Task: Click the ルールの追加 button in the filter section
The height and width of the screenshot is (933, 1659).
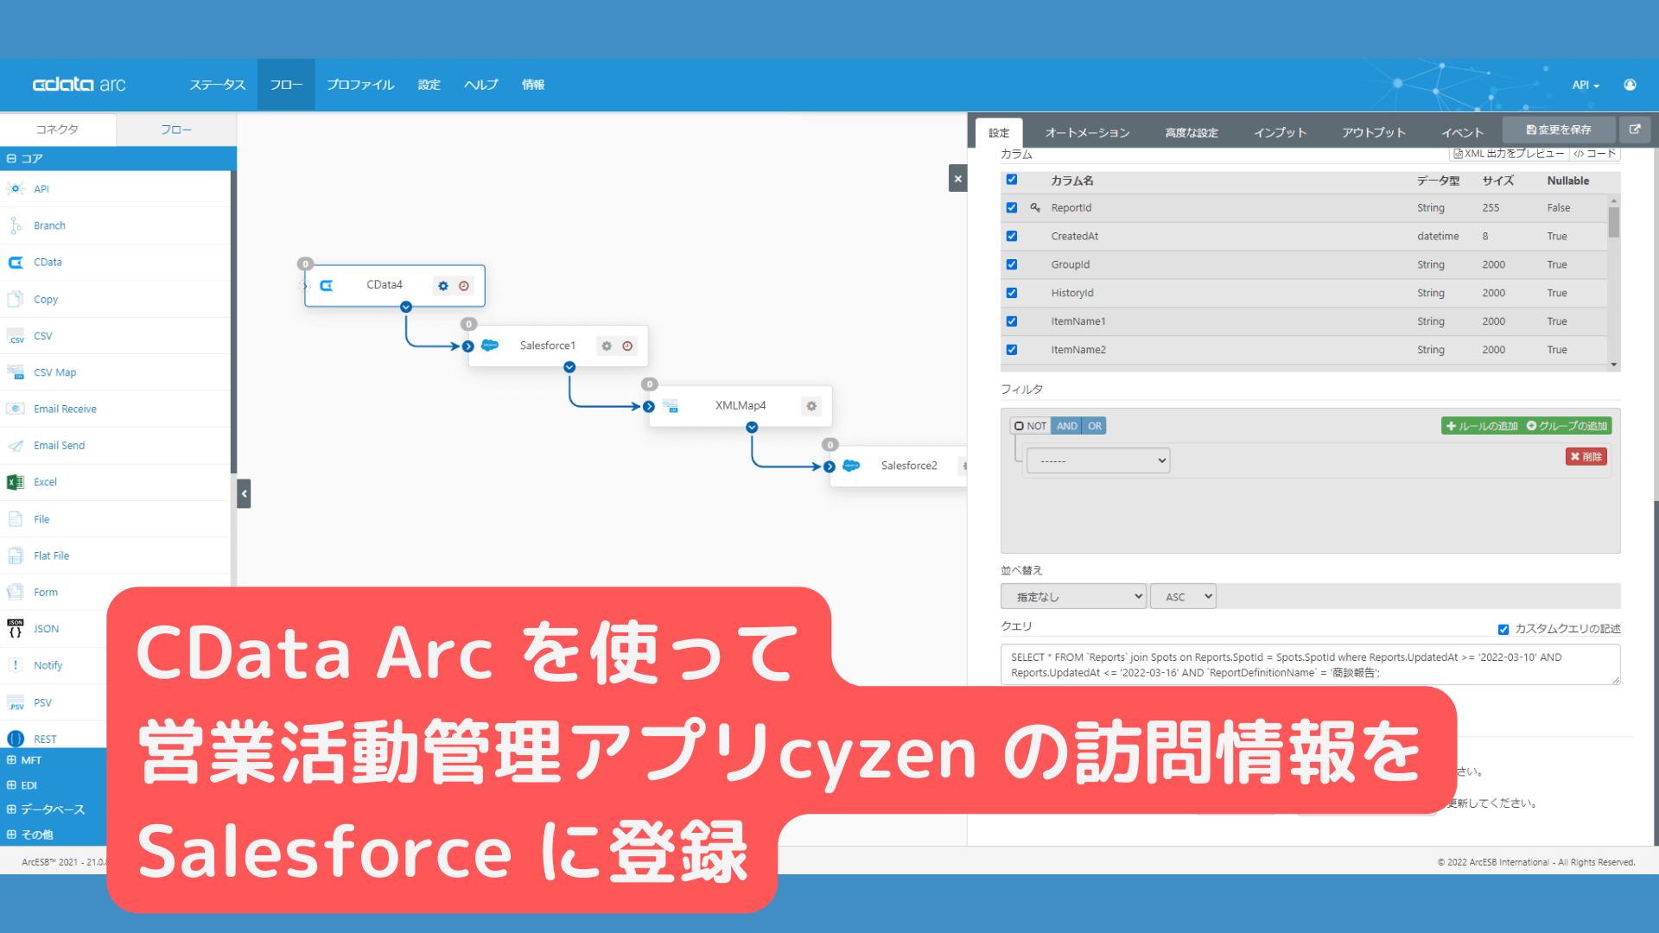Action: coord(1481,425)
